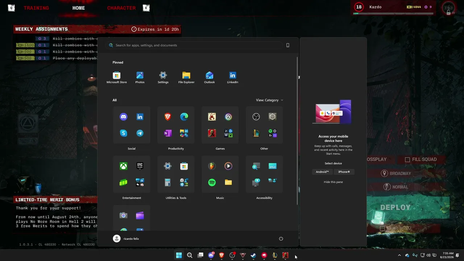Click the Deploy button in the game
This screenshot has height=261, width=464.
[x=395, y=208]
